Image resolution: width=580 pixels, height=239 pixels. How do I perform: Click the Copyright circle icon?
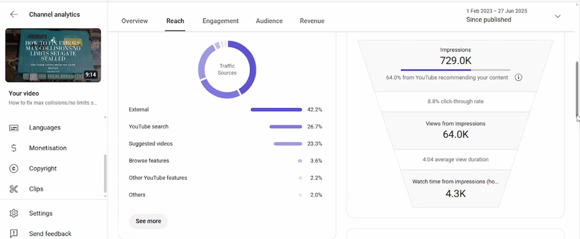[14, 169]
